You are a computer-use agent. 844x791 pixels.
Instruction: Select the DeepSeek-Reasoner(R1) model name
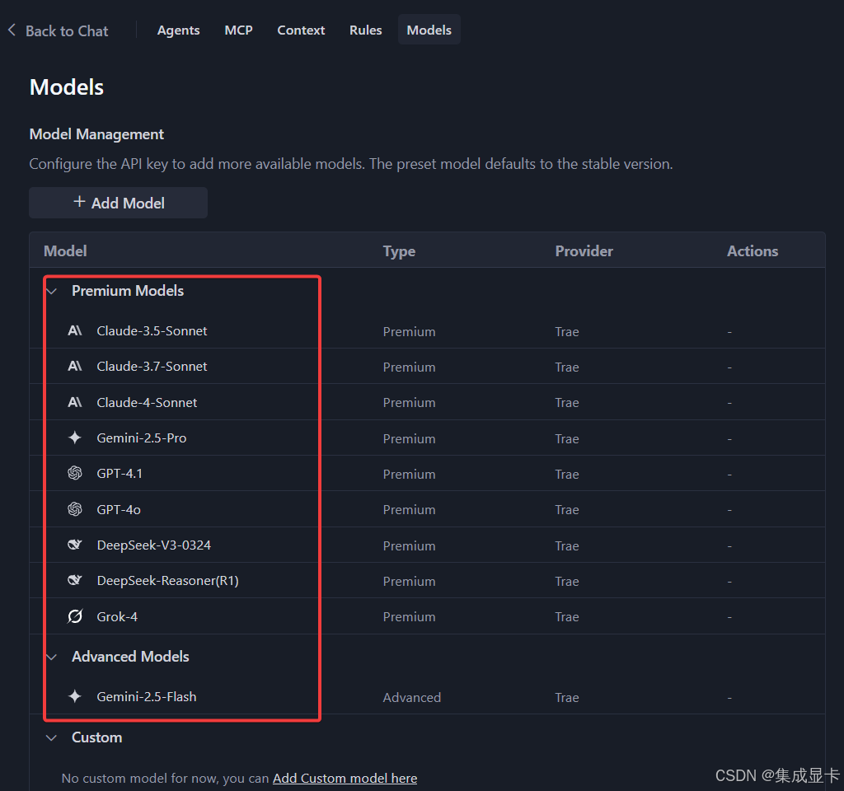[x=168, y=581]
